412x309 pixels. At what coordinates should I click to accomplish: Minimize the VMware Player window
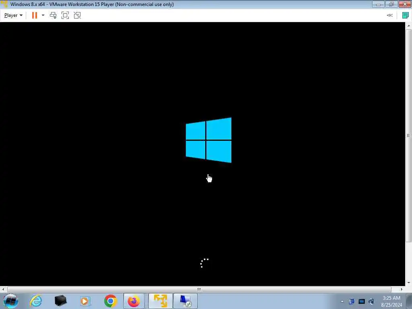378,4
